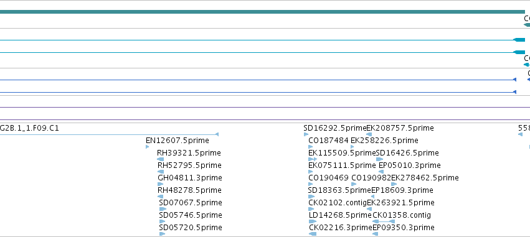Select the SD16426.5prime EST label

(407, 153)
